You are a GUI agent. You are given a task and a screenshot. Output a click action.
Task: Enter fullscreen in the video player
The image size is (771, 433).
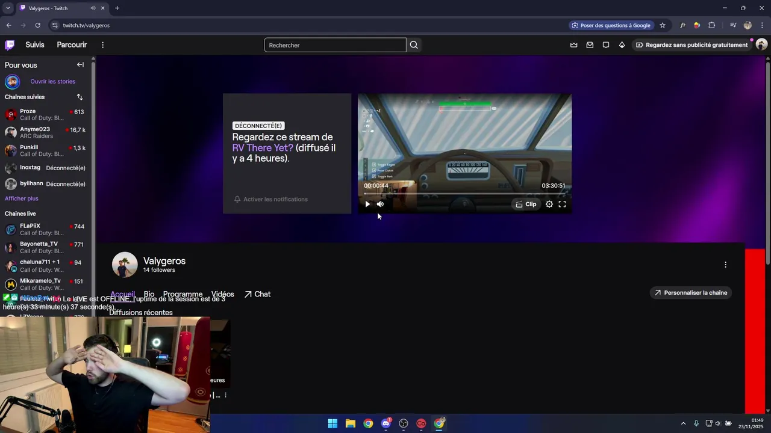click(562, 204)
